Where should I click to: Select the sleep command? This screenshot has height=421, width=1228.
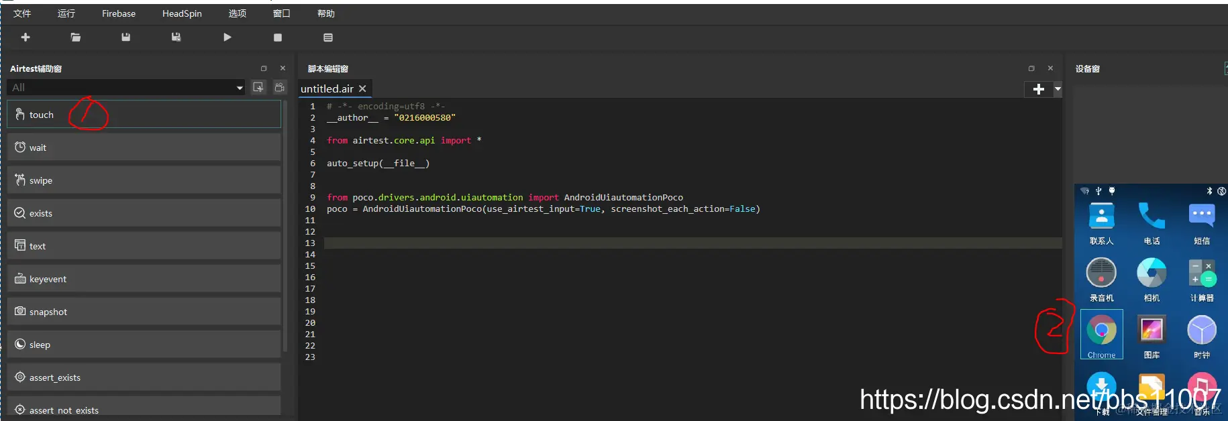tap(144, 345)
